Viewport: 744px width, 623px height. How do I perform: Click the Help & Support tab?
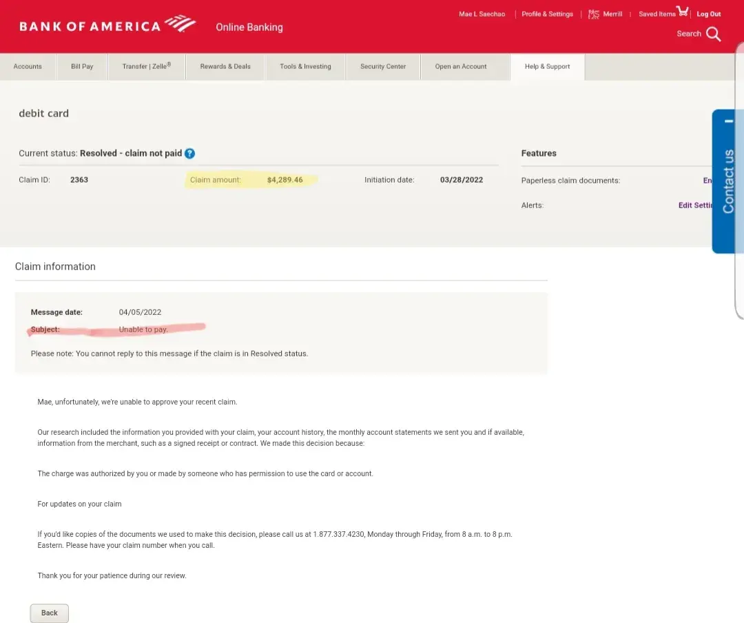(547, 66)
